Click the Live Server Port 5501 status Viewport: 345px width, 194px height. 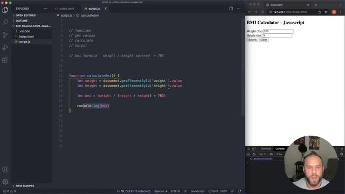click(218, 191)
